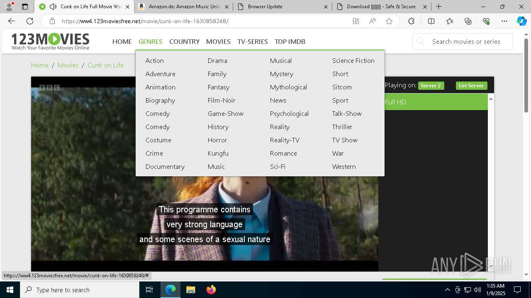Select Documentary genre
Viewport: 531px width, 298px height.
(x=165, y=166)
